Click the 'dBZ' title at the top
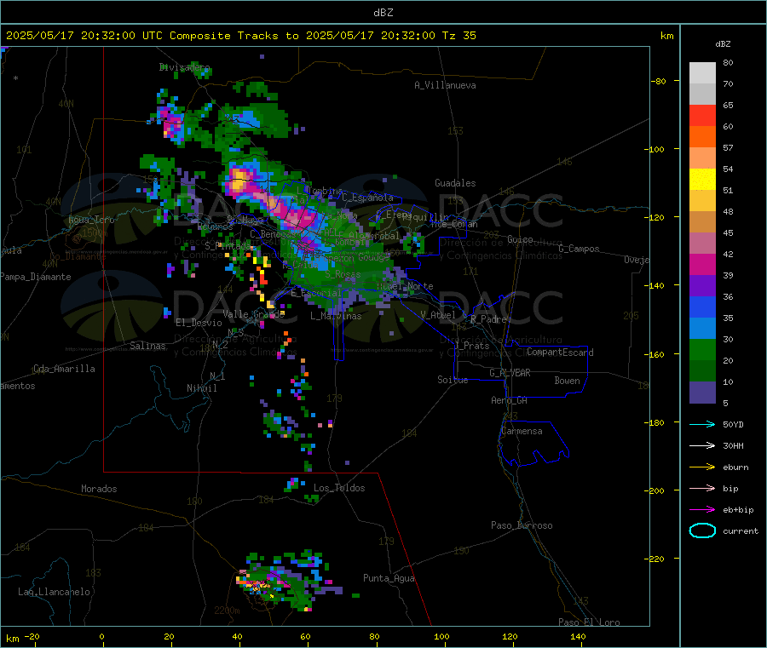Screen dimensions: 767x648 (383, 12)
